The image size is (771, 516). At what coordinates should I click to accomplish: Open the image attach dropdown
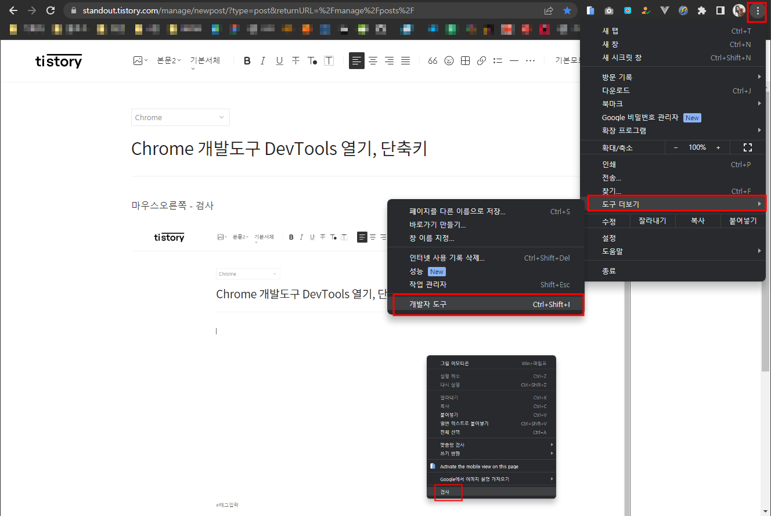tap(140, 60)
